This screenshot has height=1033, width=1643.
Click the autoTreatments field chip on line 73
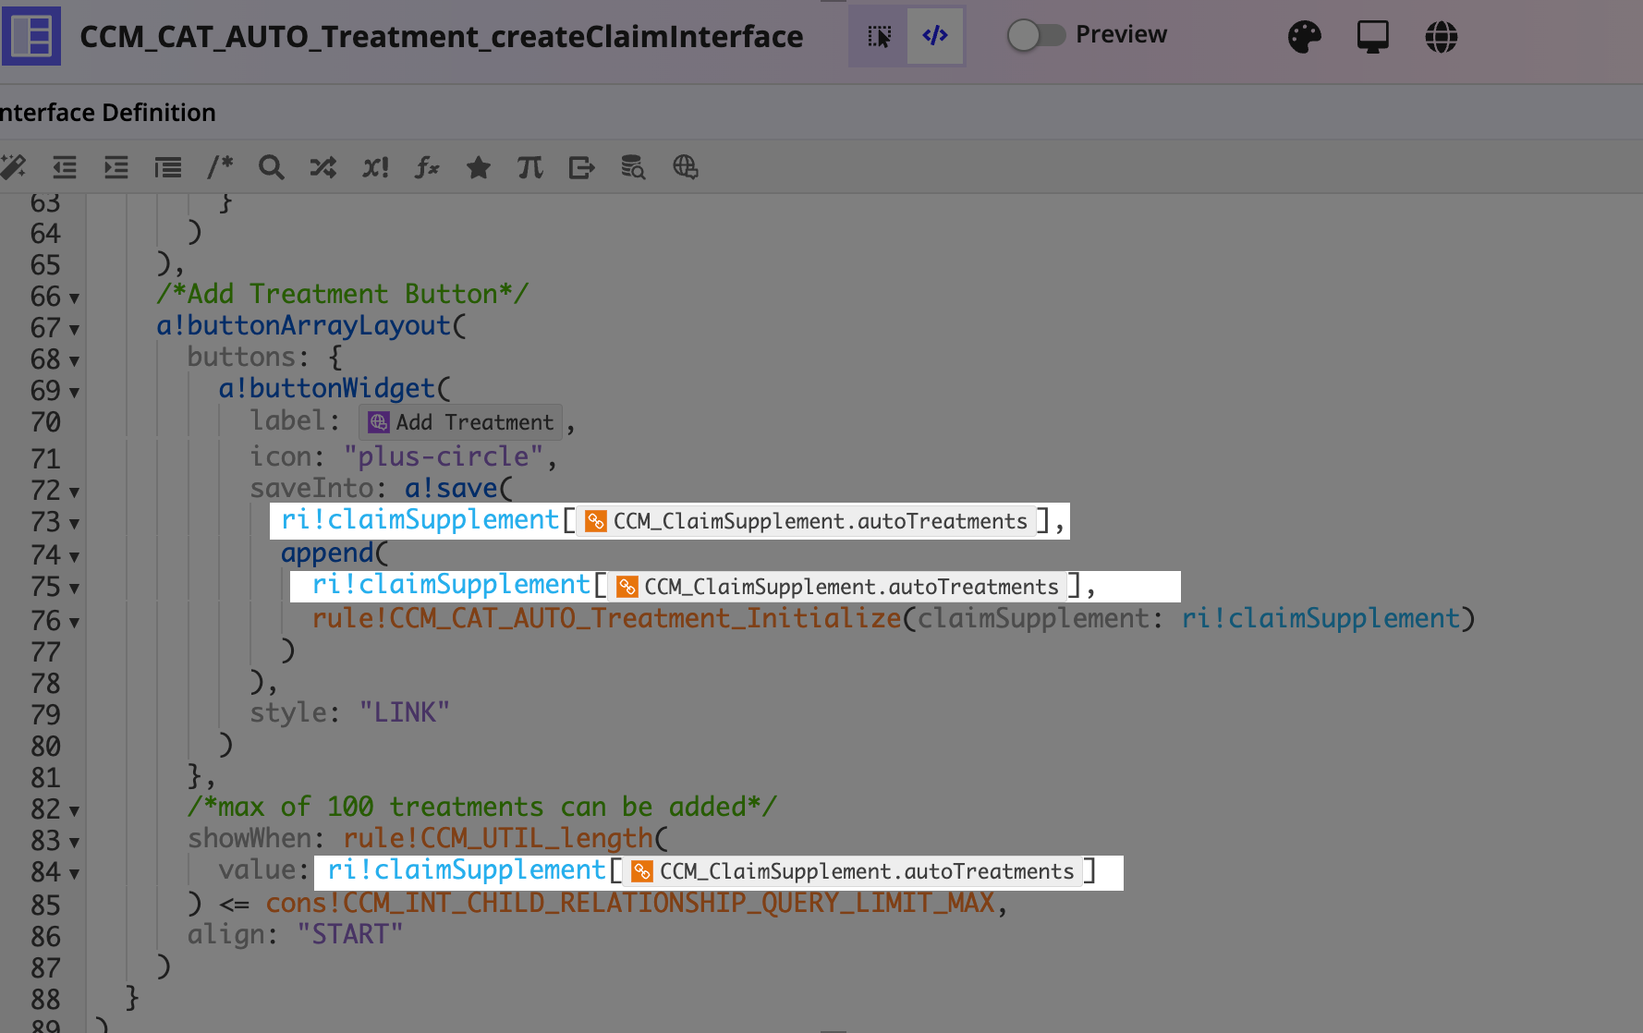point(807,521)
